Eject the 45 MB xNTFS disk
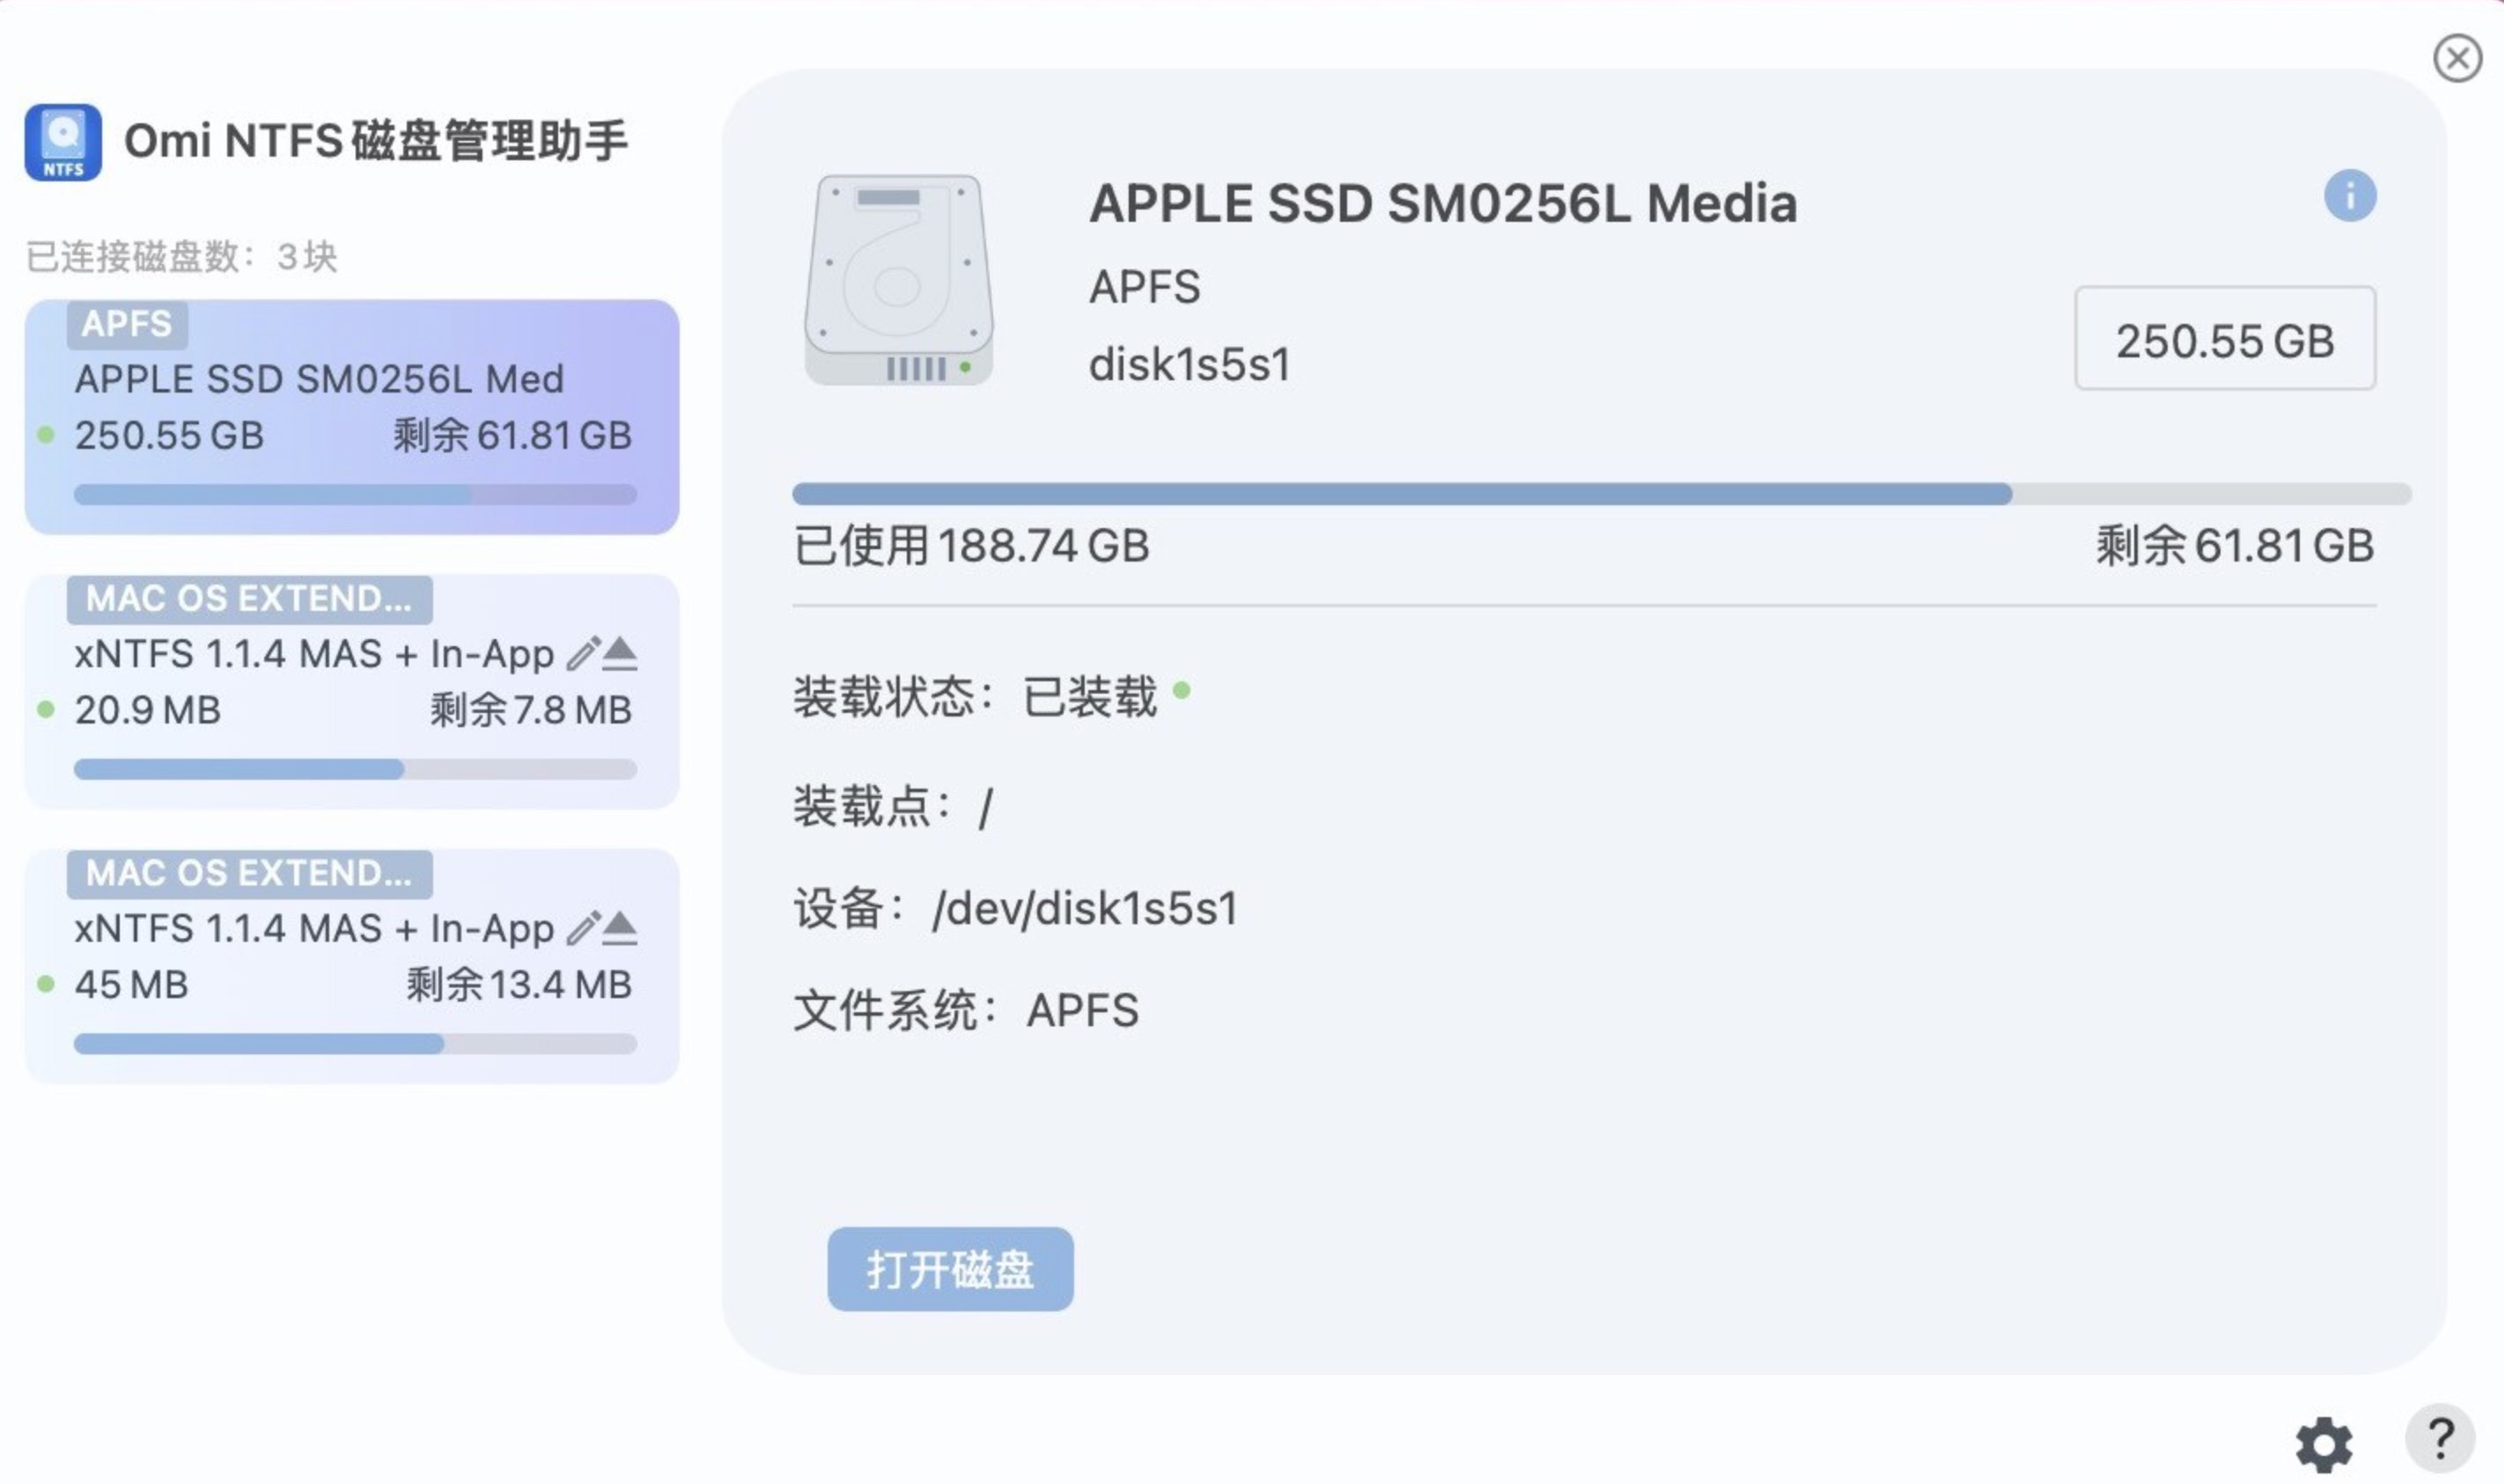 pos(620,928)
